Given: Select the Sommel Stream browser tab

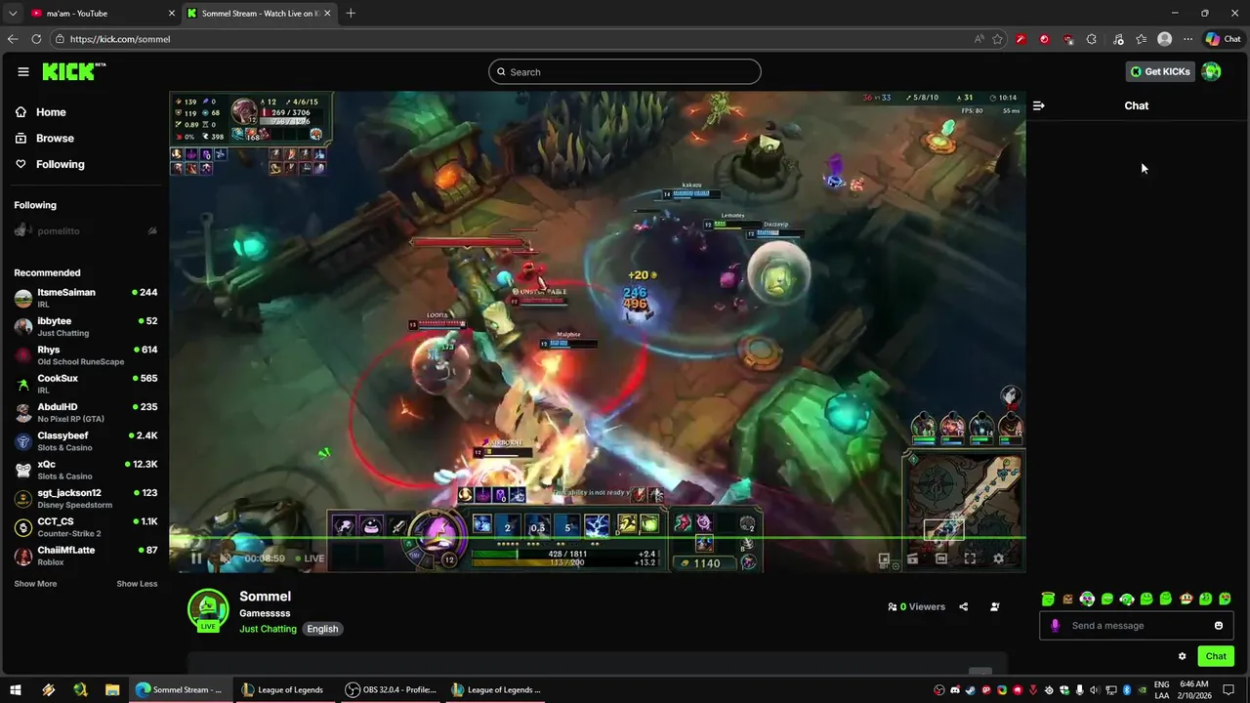Looking at the screenshot, I should coord(259,14).
